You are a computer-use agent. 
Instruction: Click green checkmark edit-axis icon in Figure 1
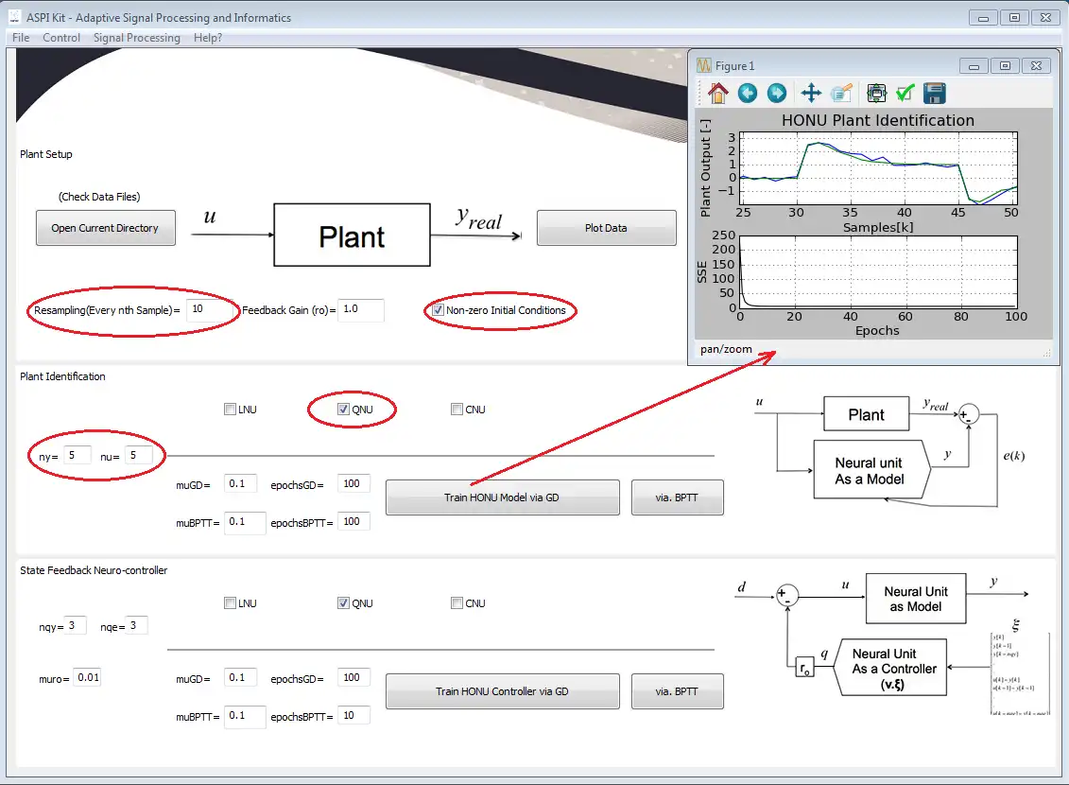[x=905, y=93]
